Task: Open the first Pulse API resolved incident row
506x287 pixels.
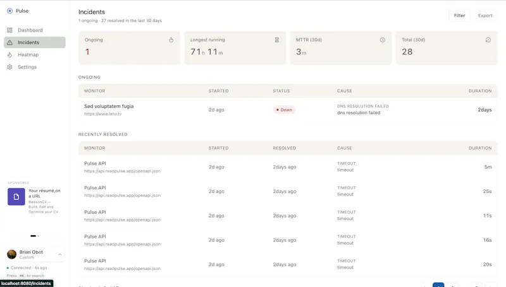Action: [288, 167]
